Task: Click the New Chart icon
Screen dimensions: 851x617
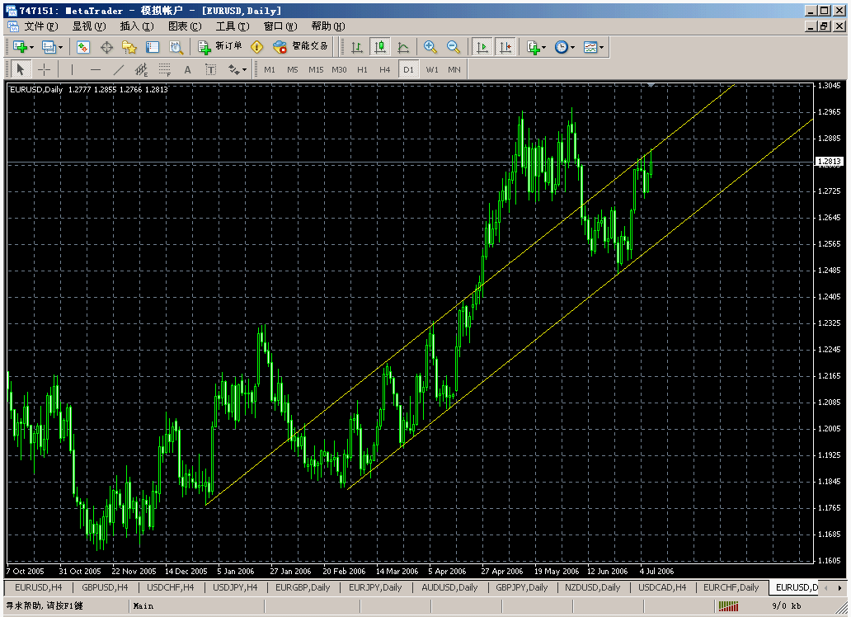Action: coord(20,47)
